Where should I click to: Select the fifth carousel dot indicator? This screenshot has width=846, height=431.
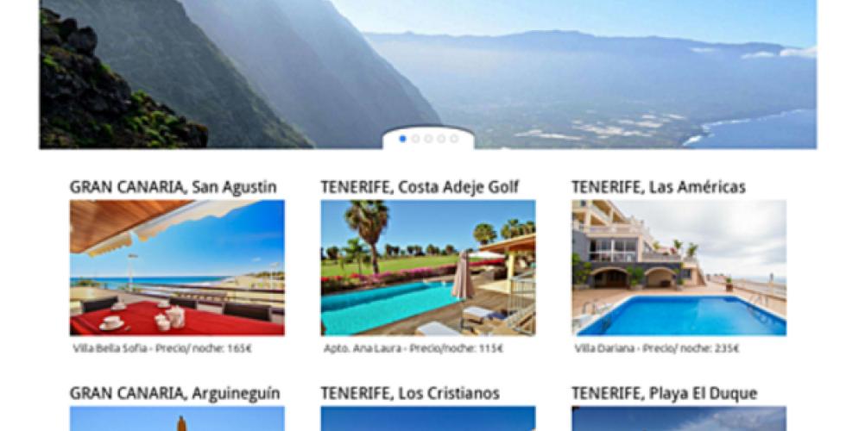click(x=454, y=139)
